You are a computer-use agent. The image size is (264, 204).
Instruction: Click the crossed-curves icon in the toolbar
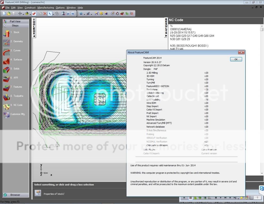(96, 13)
